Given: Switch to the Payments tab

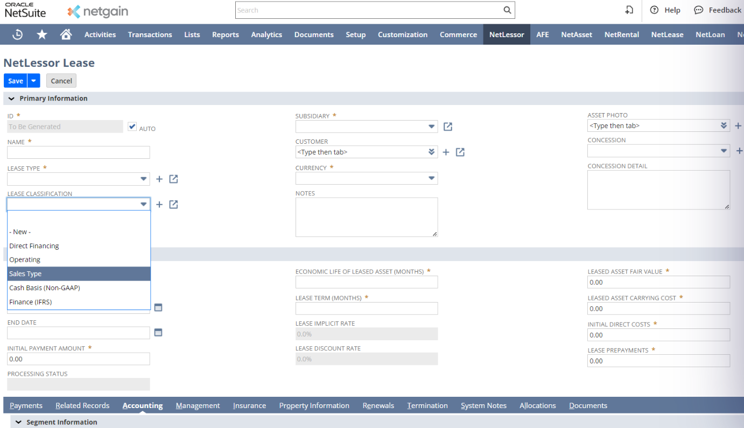Looking at the screenshot, I should pos(26,406).
